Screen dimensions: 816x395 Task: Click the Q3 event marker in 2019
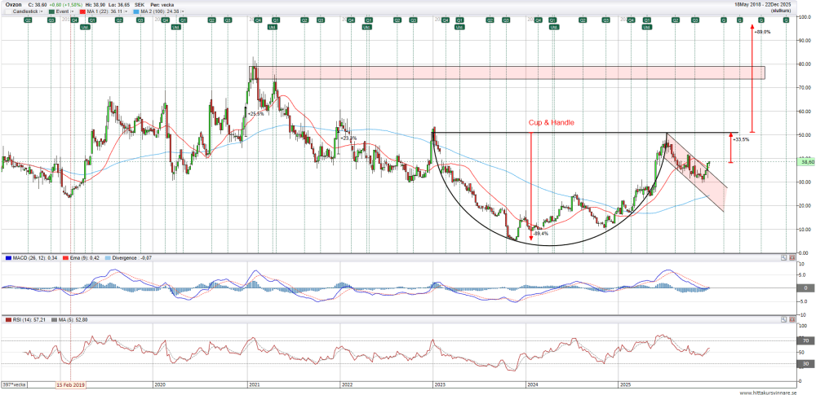(140, 20)
